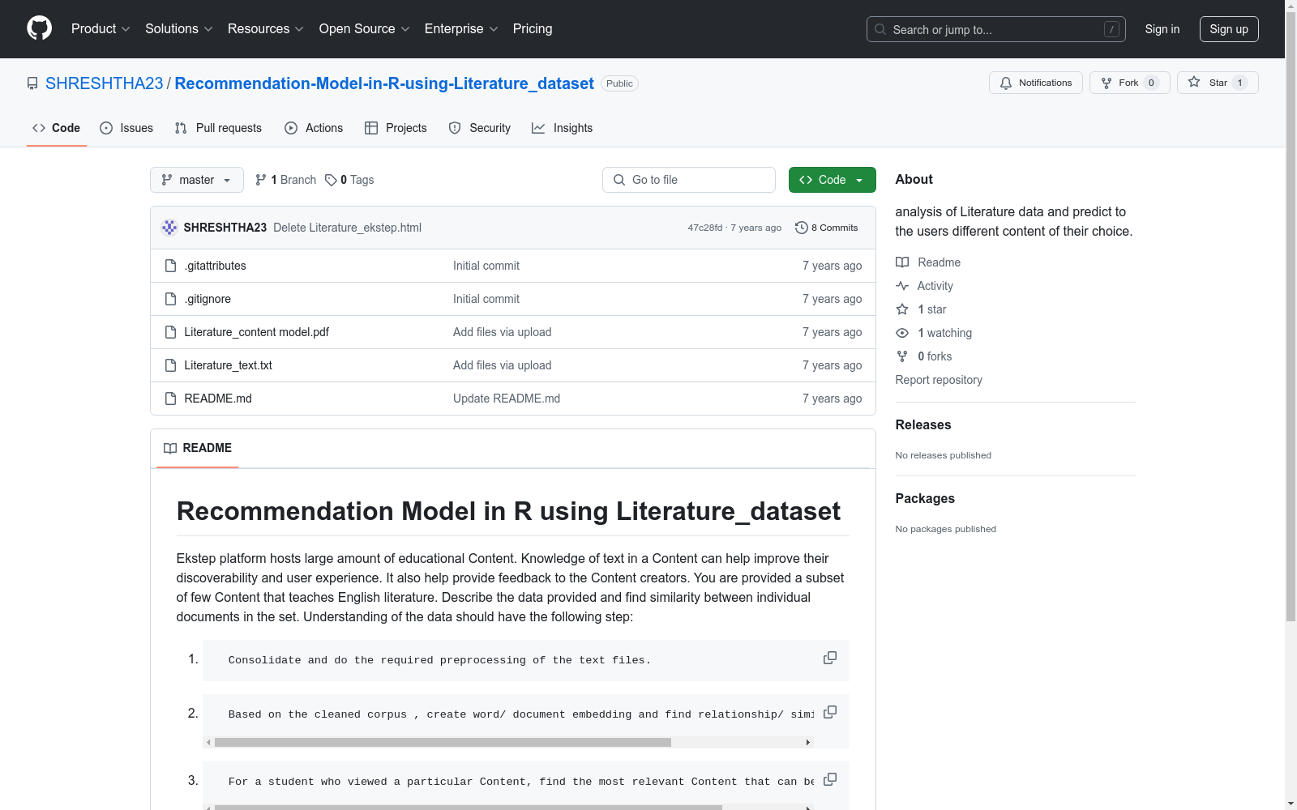1297x810 pixels.
Task: Copy the Based on the cleaned corpus snippet
Action: pos(830,712)
